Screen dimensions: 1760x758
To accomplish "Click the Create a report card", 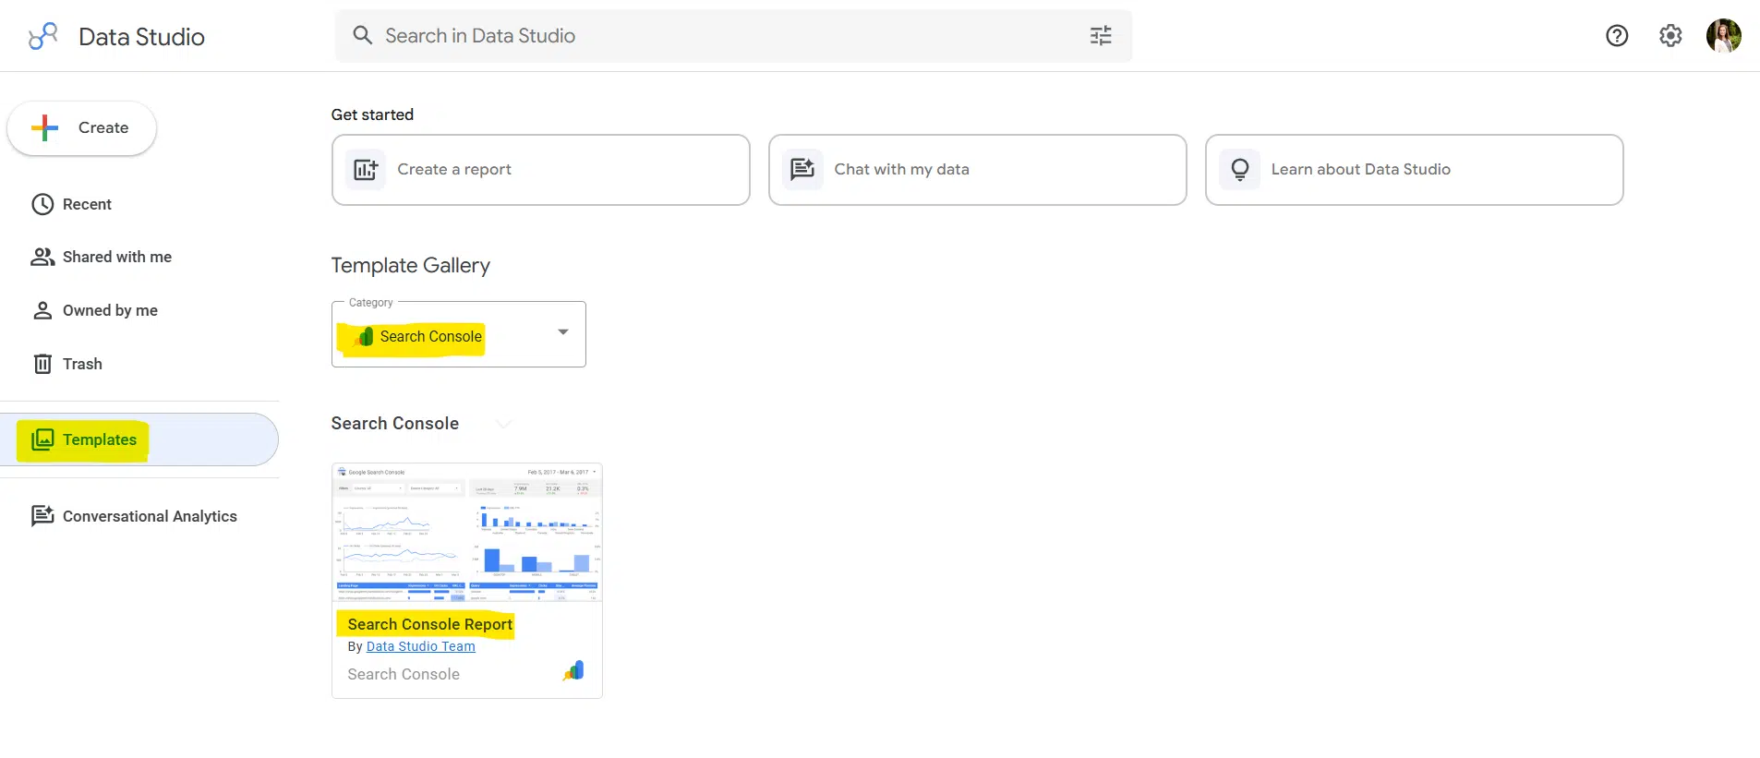I will 540,170.
